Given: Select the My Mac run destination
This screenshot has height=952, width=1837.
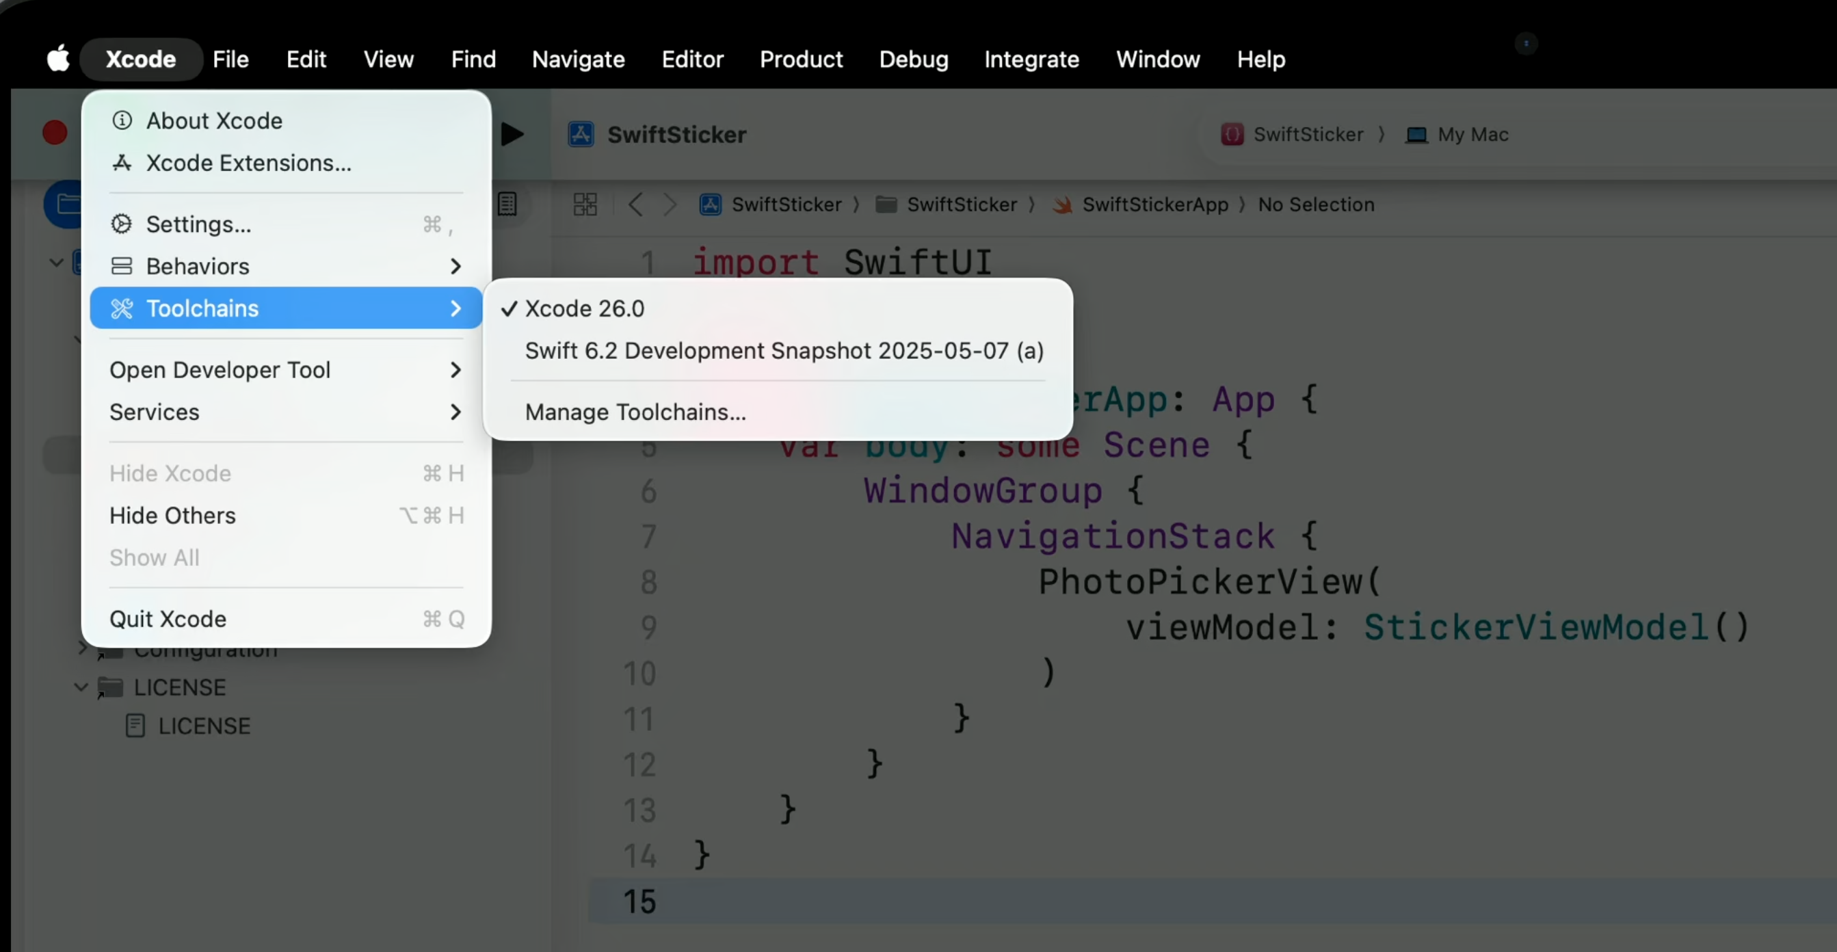Looking at the screenshot, I should coord(1471,135).
